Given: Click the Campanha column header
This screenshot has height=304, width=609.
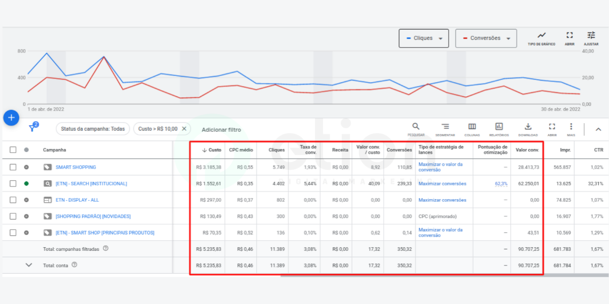Looking at the screenshot, I should (54, 150).
